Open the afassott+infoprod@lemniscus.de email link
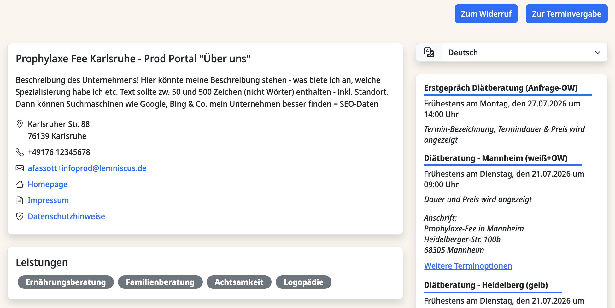Image resolution: width=615 pixels, height=308 pixels. [87, 168]
